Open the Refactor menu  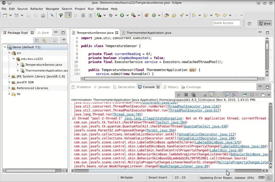[37, 9]
